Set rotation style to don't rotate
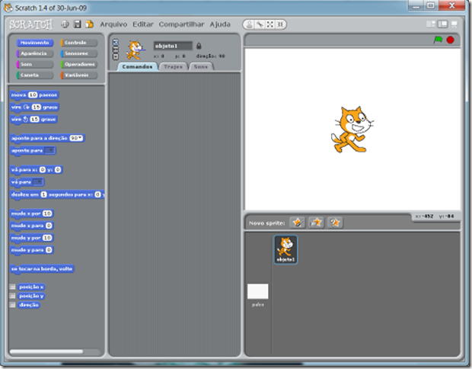Image resolution: width=472 pixels, height=369 pixels. coord(116,56)
